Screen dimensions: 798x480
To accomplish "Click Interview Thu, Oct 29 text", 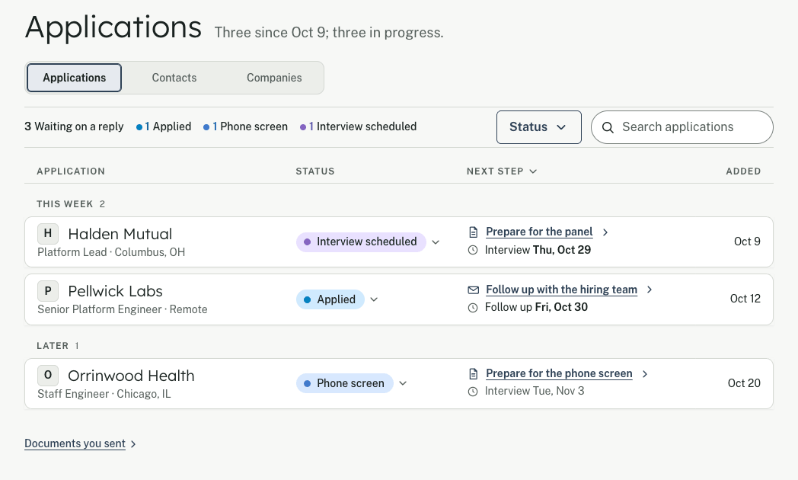I will point(538,250).
